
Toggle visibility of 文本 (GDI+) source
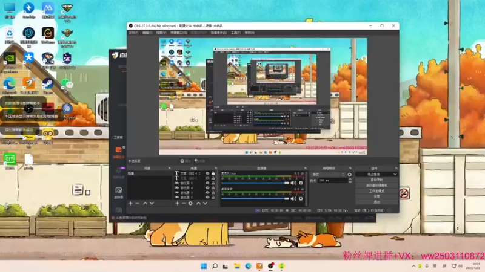(207, 178)
